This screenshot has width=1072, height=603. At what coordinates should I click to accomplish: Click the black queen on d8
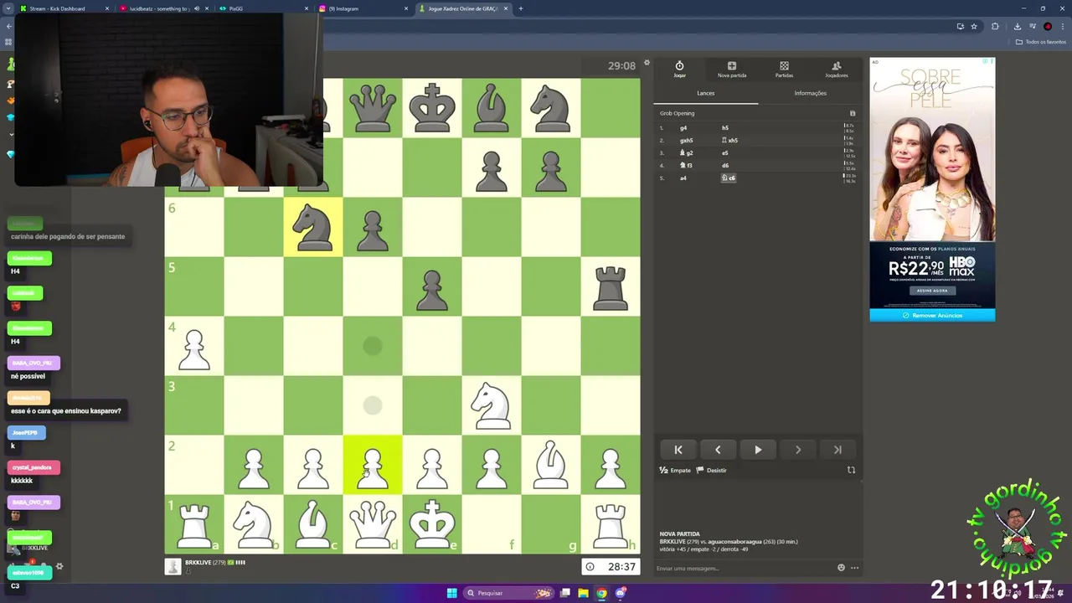[x=373, y=108]
